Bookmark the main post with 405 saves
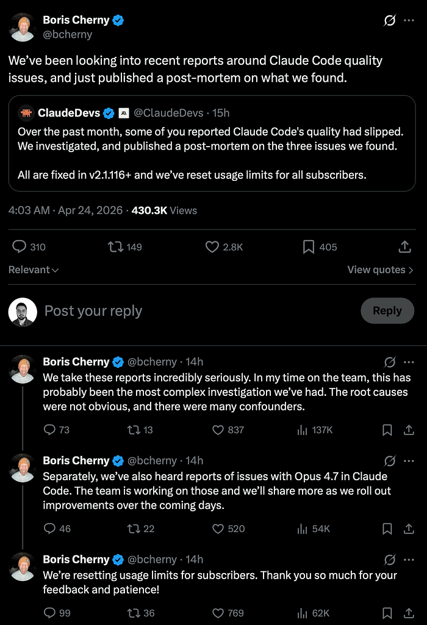Image resolution: width=427 pixels, height=625 pixels. (320, 247)
